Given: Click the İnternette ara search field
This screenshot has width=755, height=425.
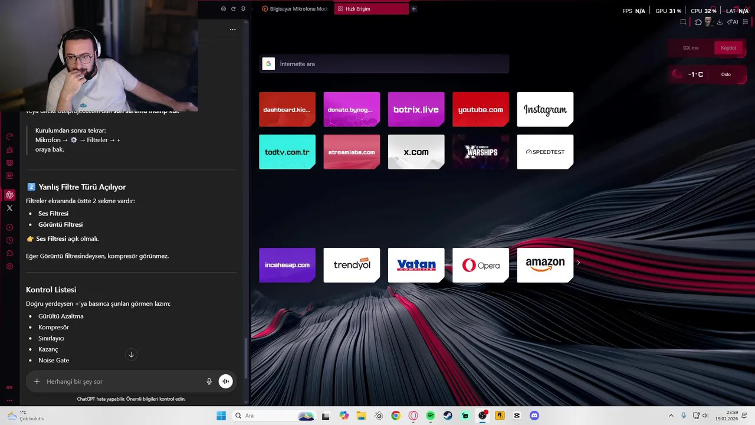Looking at the screenshot, I should pyautogui.click(x=384, y=64).
